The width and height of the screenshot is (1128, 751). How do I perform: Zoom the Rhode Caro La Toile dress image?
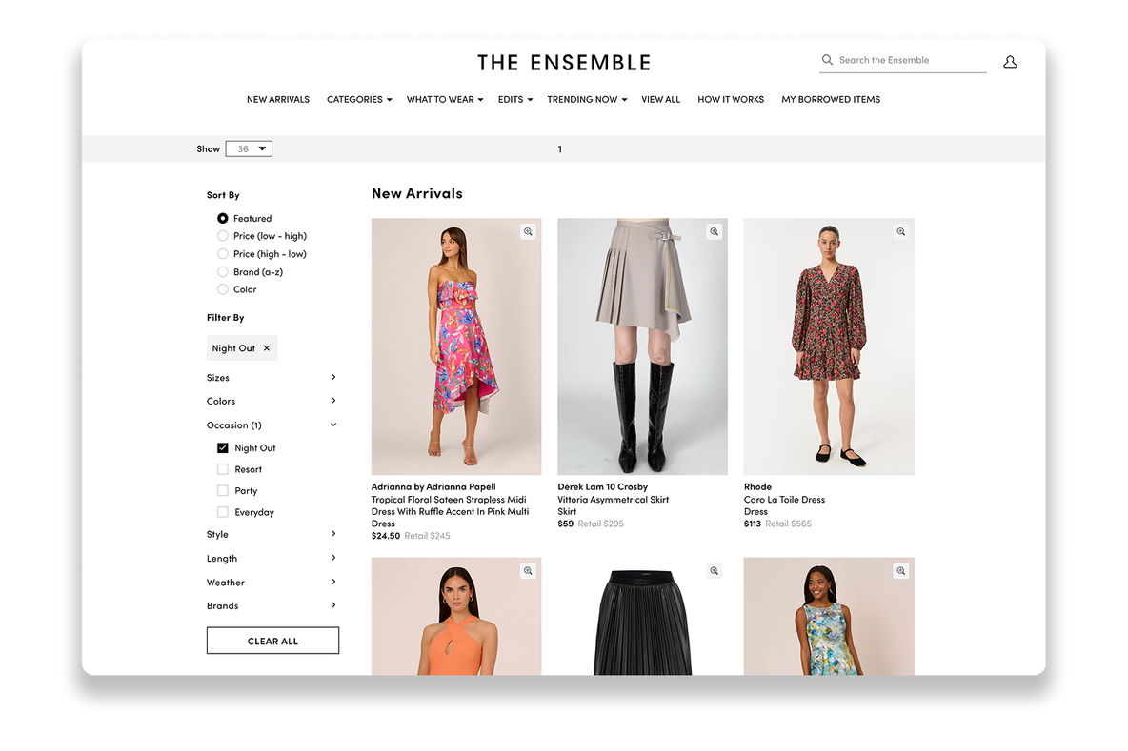pos(900,231)
